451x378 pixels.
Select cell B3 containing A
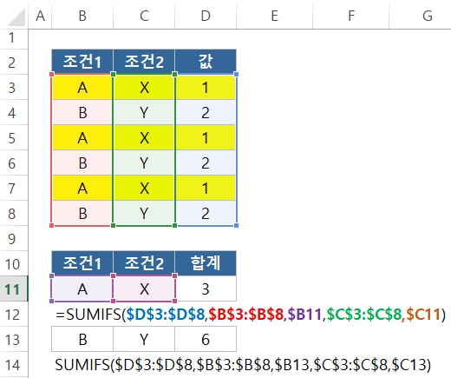click(82, 87)
